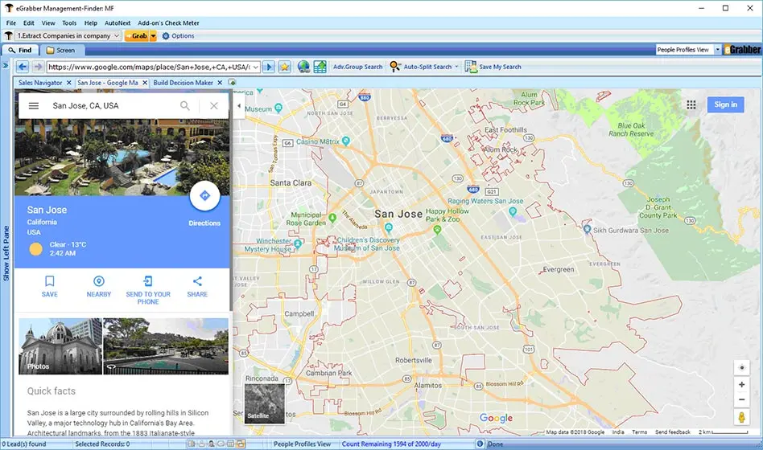This screenshot has width=763, height=450.
Task: Click the favorites star icon
Action: click(285, 67)
